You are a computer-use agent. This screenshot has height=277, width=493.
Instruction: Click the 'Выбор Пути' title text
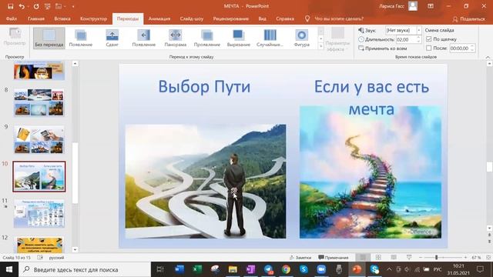204,86
